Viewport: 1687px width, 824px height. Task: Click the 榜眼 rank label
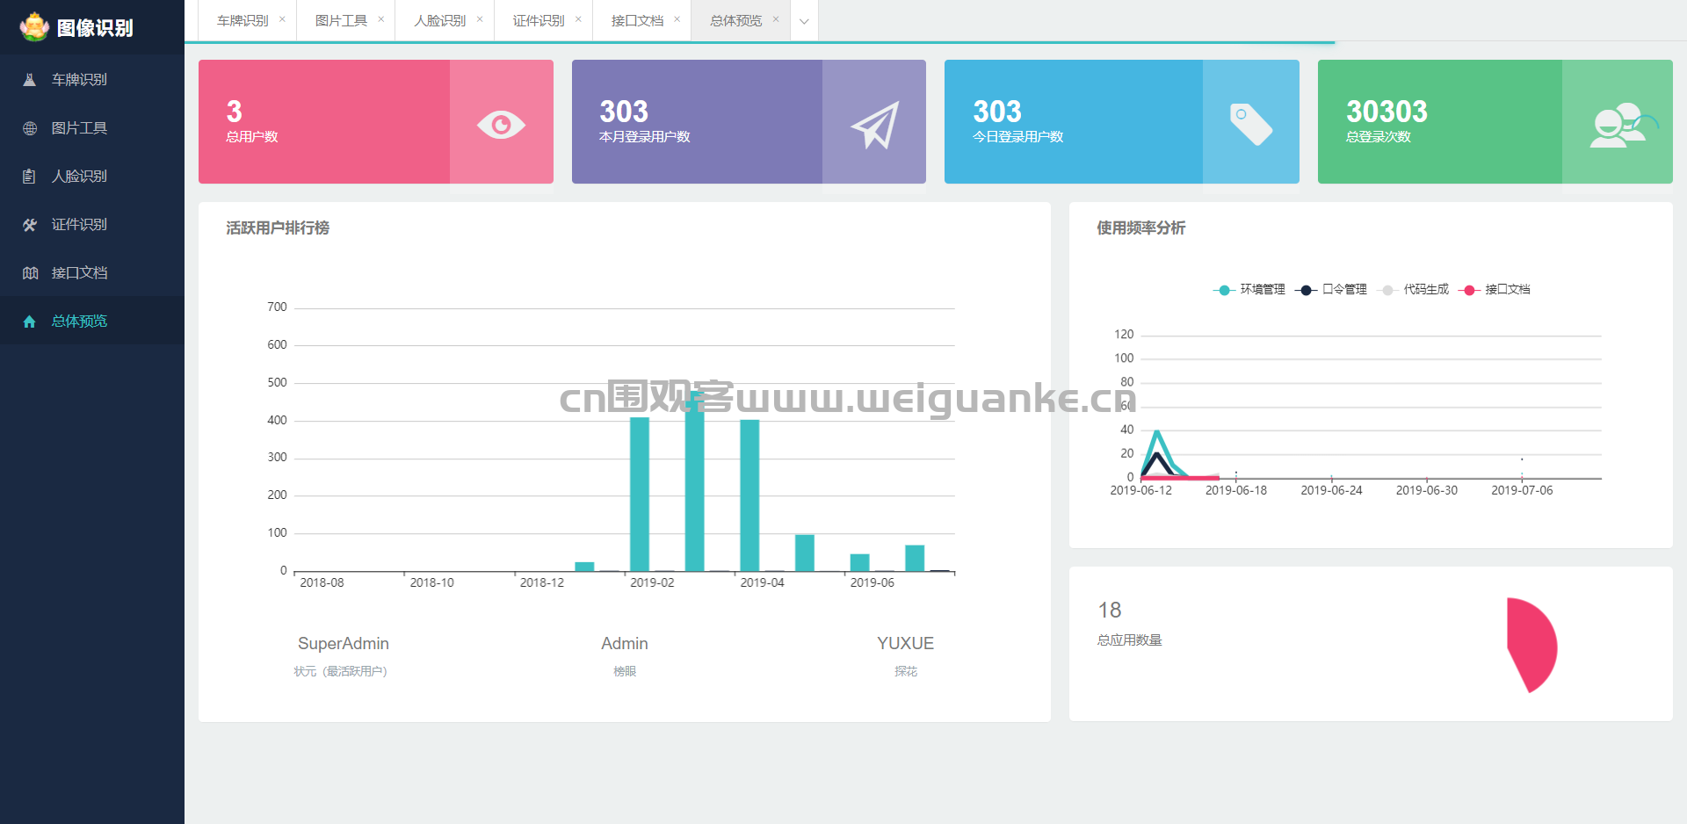[x=625, y=672]
